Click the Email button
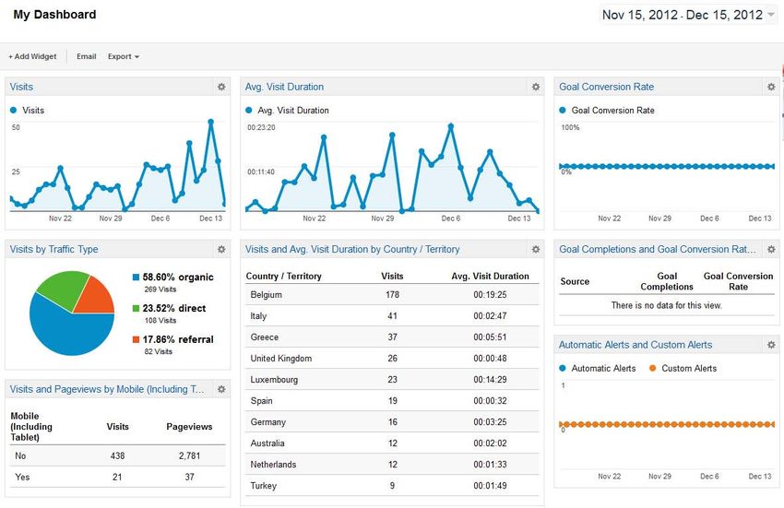 tap(86, 56)
